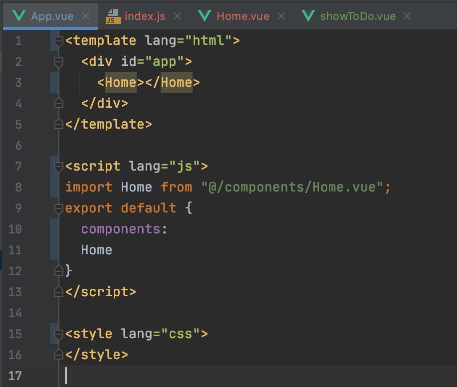Open the showToDo.vue tab
The height and width of the screenshot is (387, 457).
(x=358, y=16)
